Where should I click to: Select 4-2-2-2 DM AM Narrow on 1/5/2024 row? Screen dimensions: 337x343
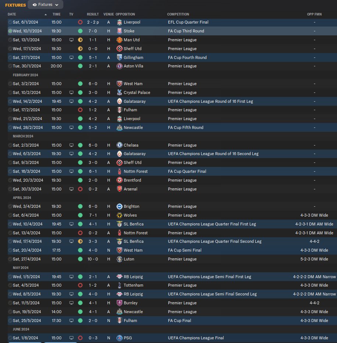tap(314, 277)
